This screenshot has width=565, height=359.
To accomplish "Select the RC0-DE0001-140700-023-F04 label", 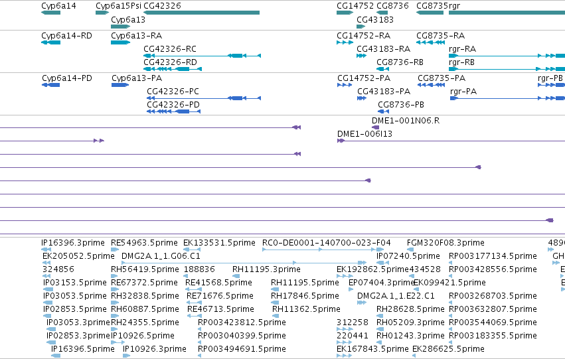I will click(x=327, y=243).
